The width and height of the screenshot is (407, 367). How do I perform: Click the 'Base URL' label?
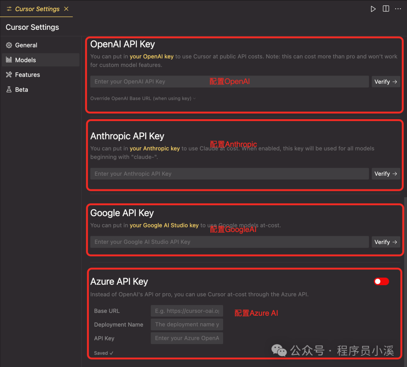pos(107,311)
